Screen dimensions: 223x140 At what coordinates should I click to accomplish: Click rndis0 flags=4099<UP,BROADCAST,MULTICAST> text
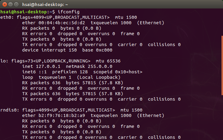[x=69, y=110]
